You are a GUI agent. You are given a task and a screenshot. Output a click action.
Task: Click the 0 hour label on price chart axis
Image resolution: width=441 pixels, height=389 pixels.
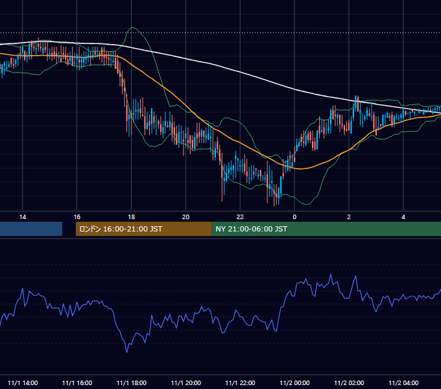coord(294,217)
